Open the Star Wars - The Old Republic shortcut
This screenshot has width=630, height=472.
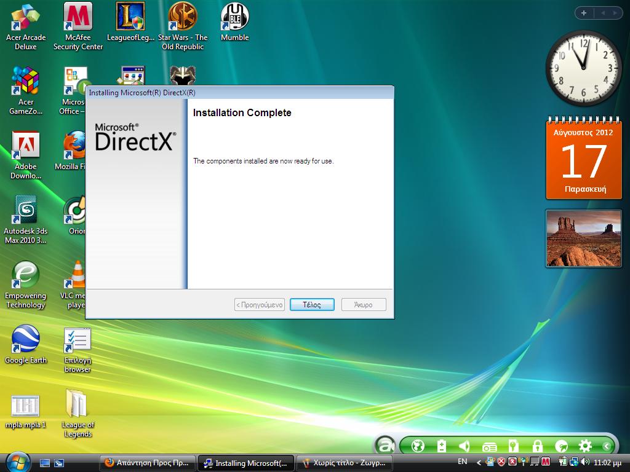coord(183,27)
